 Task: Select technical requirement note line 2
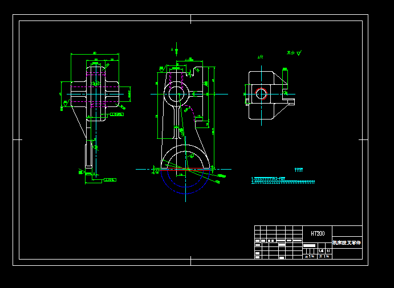[x=283, y=182]
